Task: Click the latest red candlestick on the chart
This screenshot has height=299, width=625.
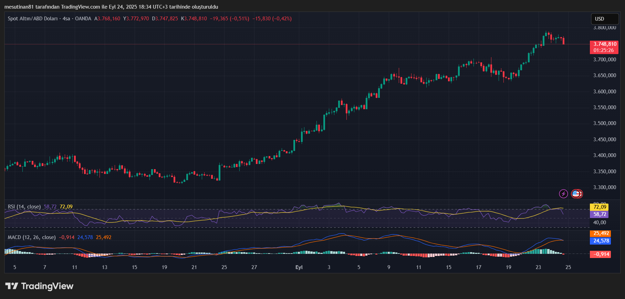Action: pos(563,41)
